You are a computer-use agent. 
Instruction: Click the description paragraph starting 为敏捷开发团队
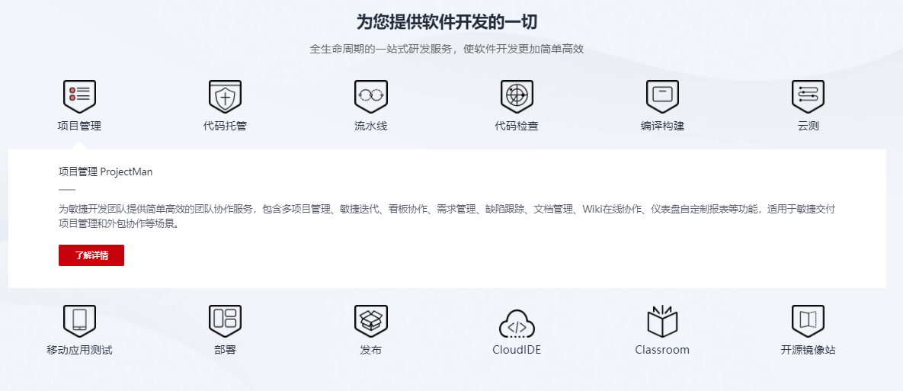pos(447,216)
